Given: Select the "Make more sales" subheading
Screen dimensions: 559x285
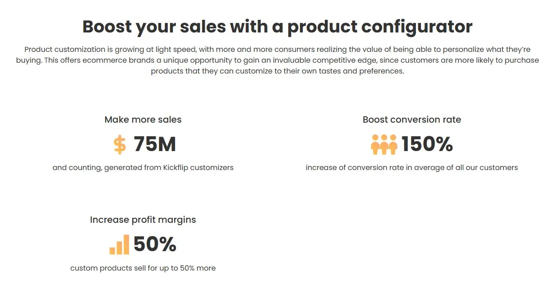Looking at the screenshot, I should click(143, 120).
